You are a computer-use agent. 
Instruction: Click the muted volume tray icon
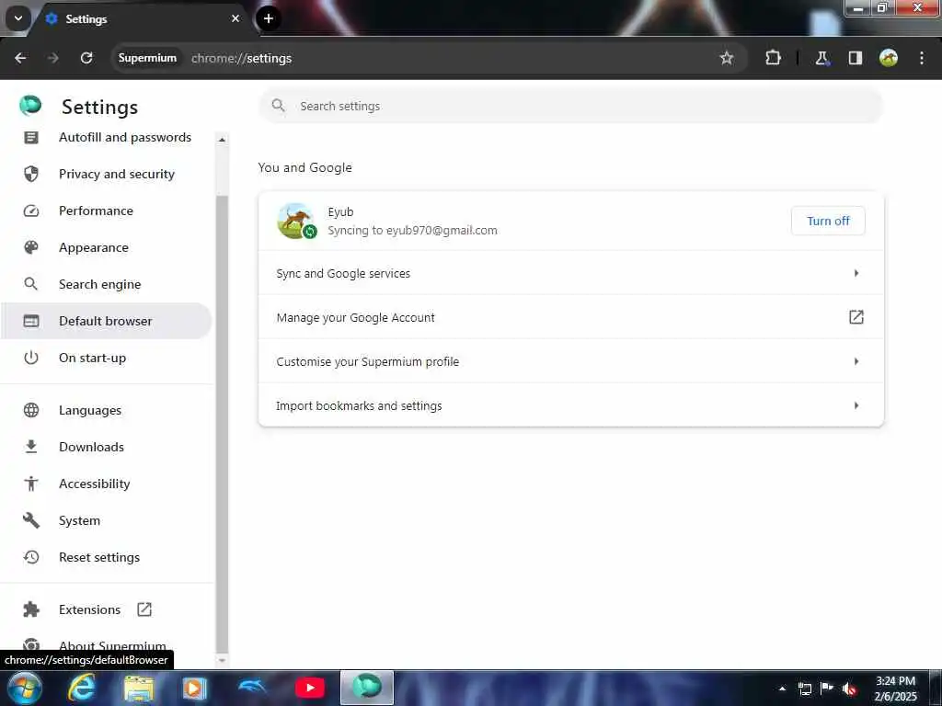click(x=848, y=689)
